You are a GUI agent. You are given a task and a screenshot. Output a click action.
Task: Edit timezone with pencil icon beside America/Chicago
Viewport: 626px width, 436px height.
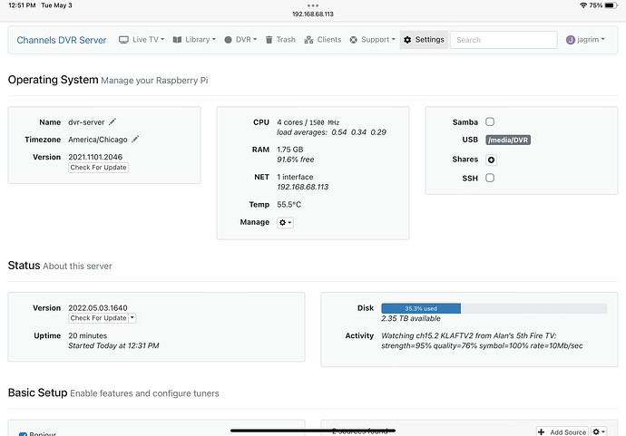click(x=135, y=140)
